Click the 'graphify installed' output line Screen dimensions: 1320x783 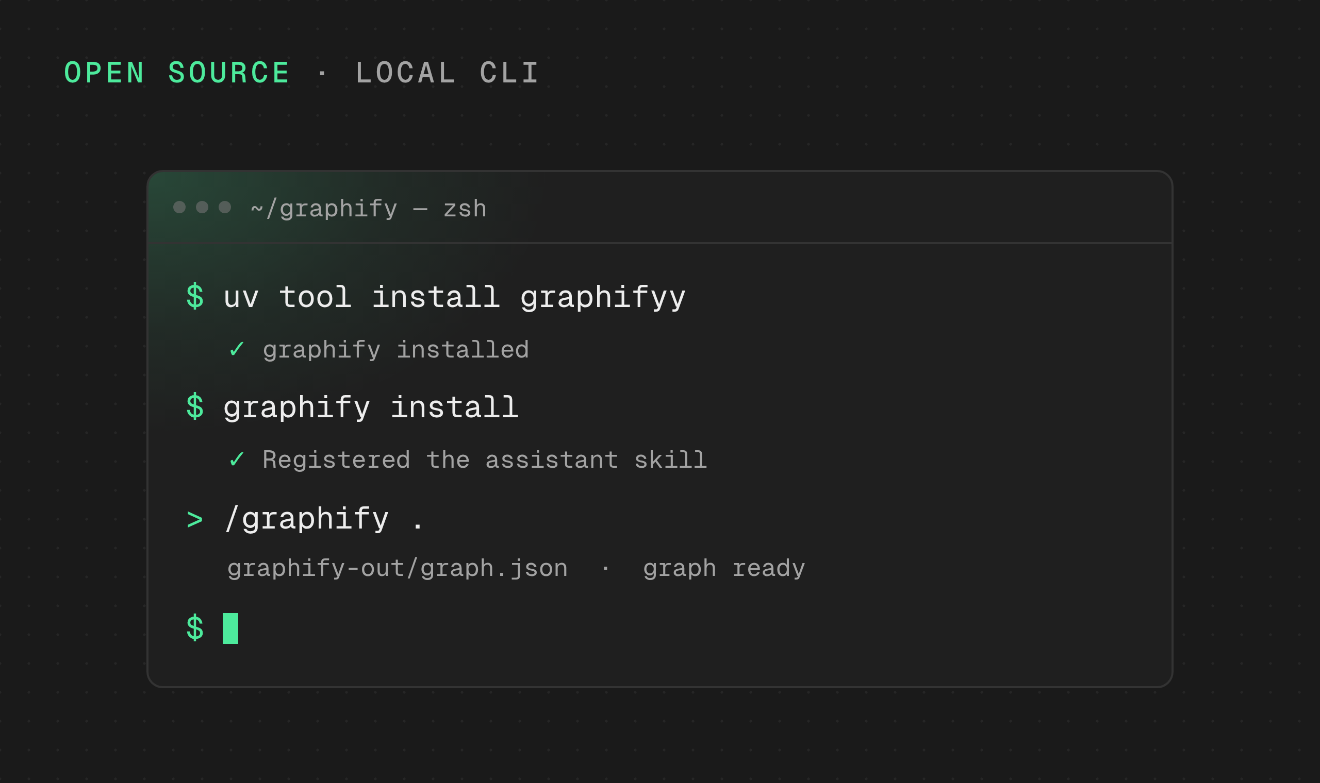click(x=396, y=350)
